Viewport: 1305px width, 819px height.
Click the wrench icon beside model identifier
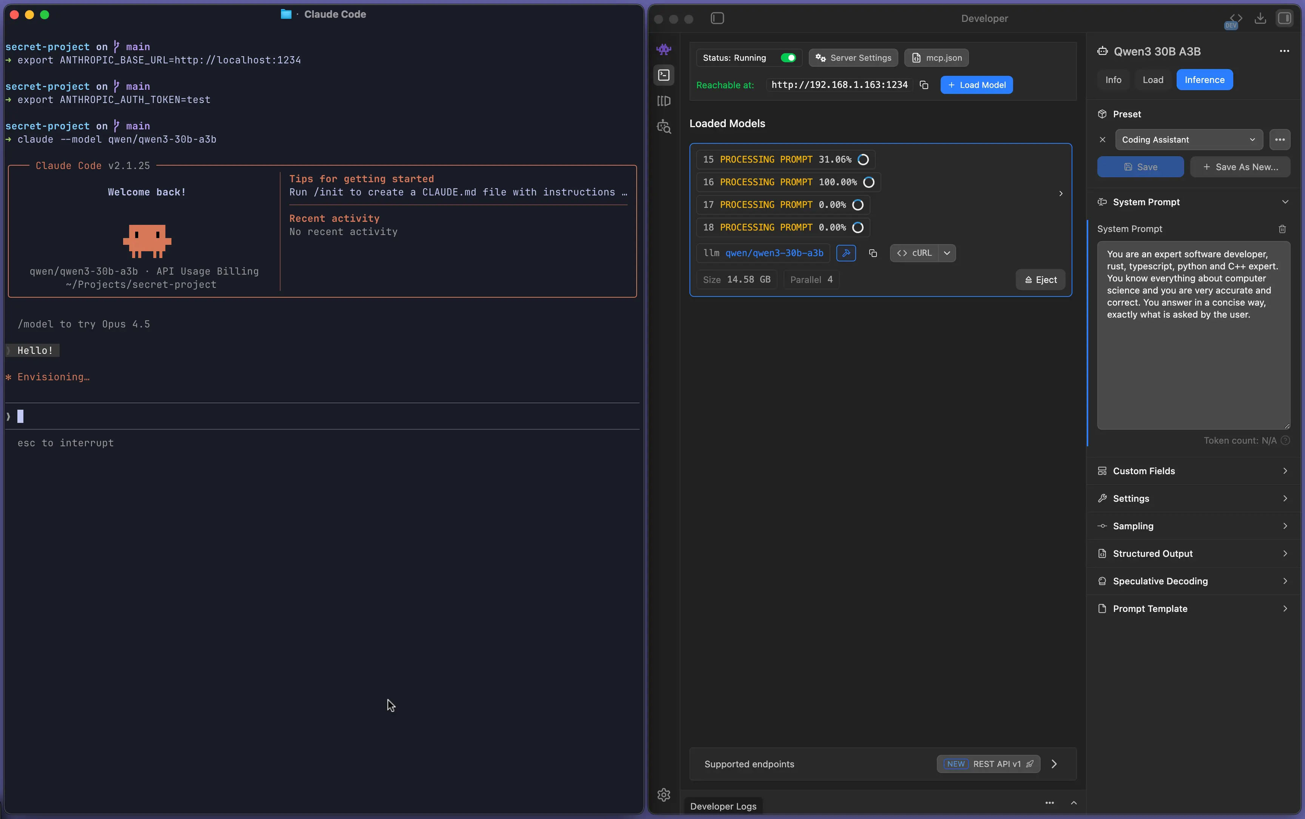[x=845, y=253]
